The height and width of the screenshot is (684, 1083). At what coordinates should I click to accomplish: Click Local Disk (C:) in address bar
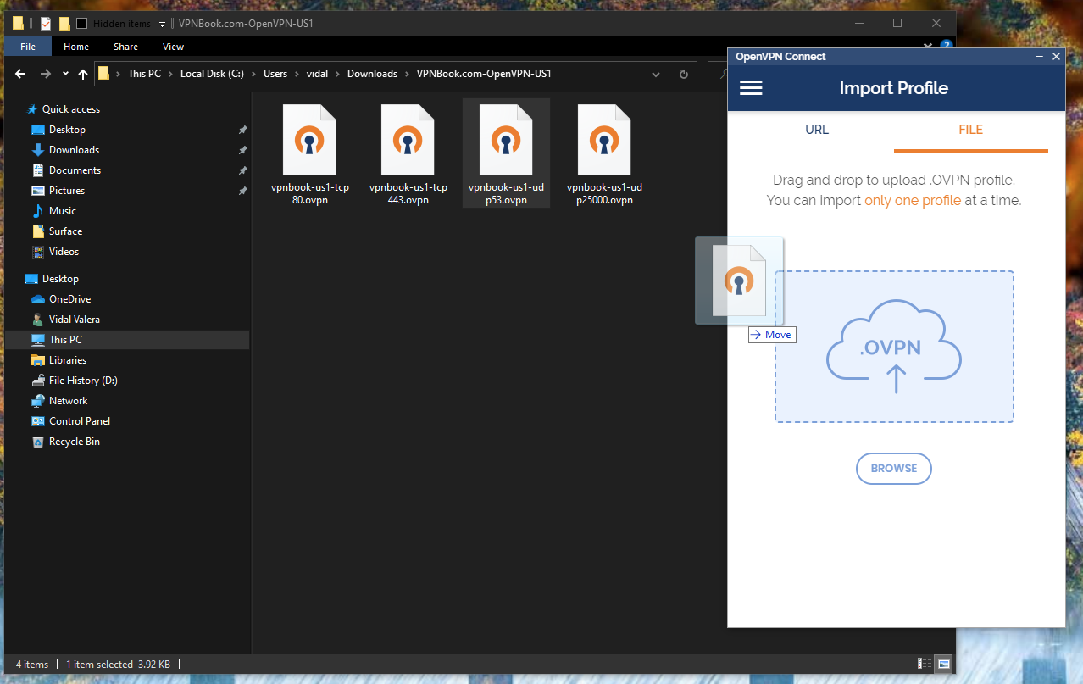tap(212, 74)
